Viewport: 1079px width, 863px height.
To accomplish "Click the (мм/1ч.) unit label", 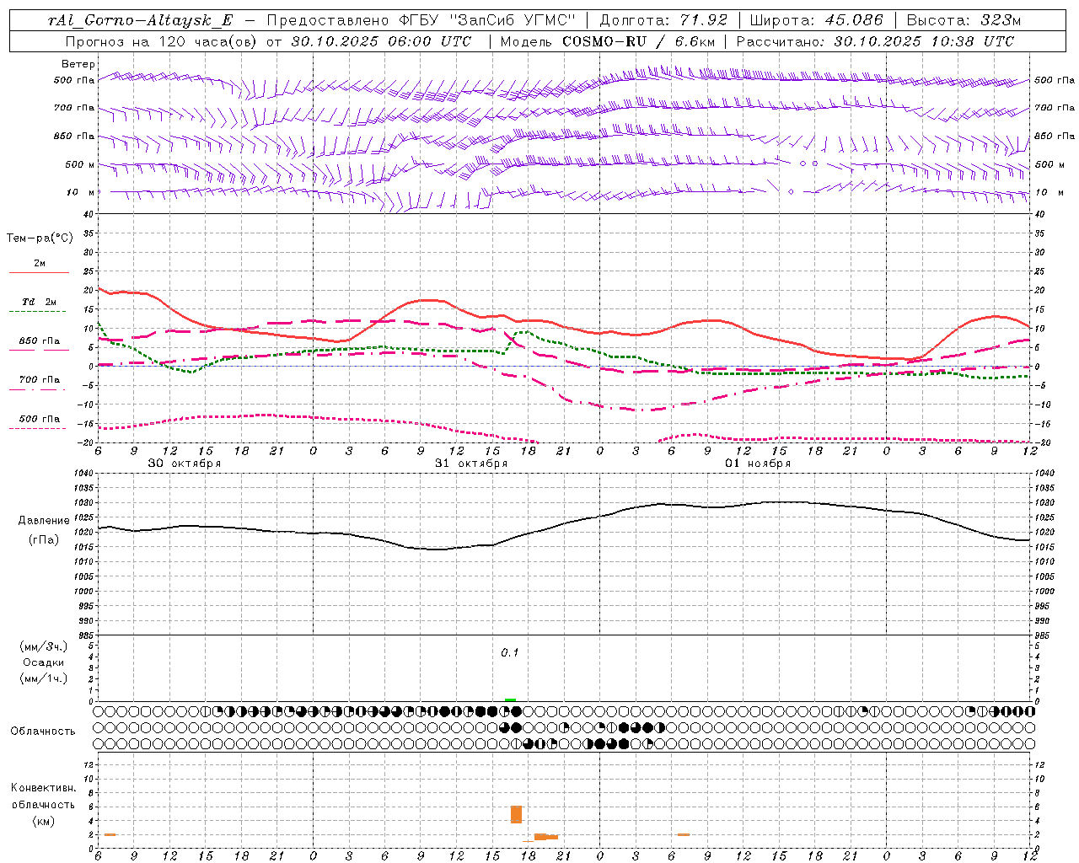I will click(44, 678).
